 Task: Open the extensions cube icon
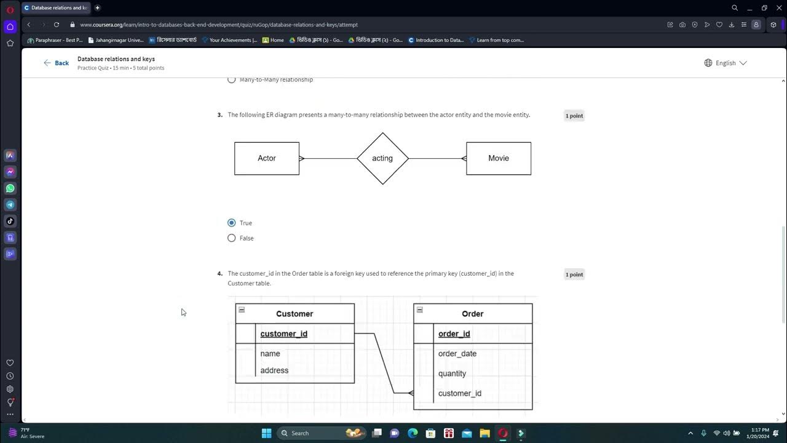773,25
